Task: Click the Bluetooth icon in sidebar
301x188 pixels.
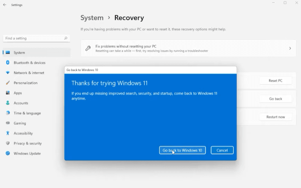Action: coord(8,63)
